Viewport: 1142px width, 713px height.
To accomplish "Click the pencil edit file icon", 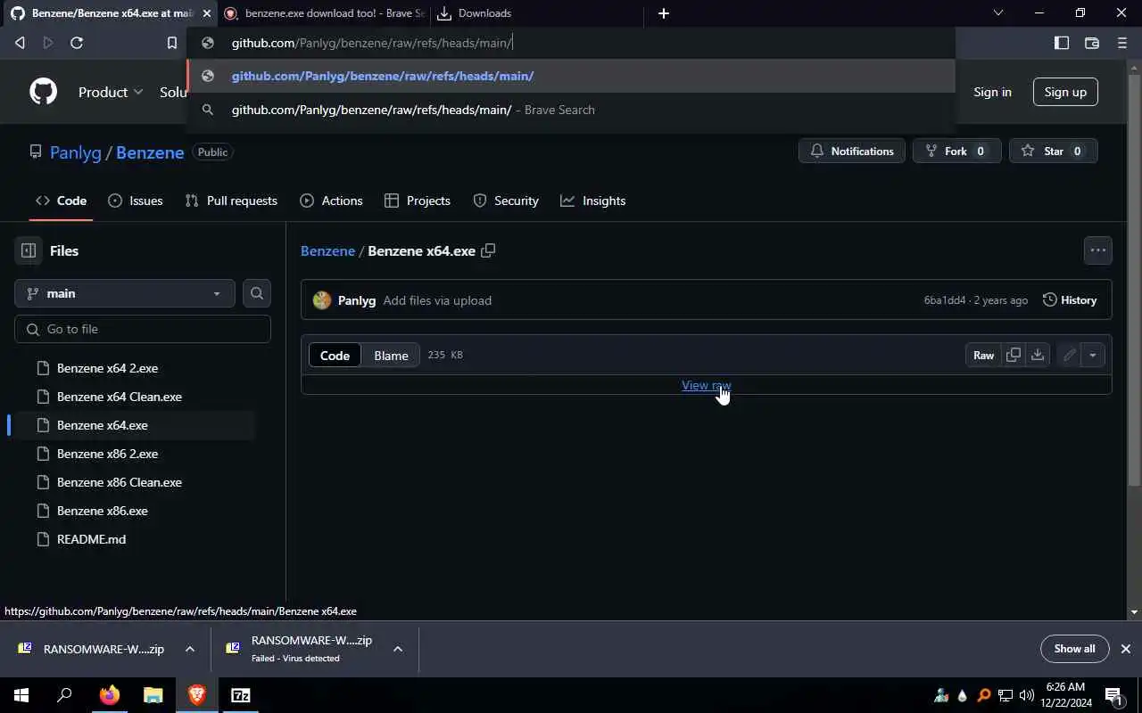I will [x=1069, y=356].
